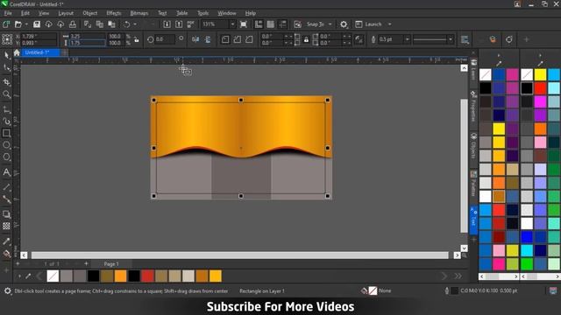Toggle edit corners together lock

point(306,39)
